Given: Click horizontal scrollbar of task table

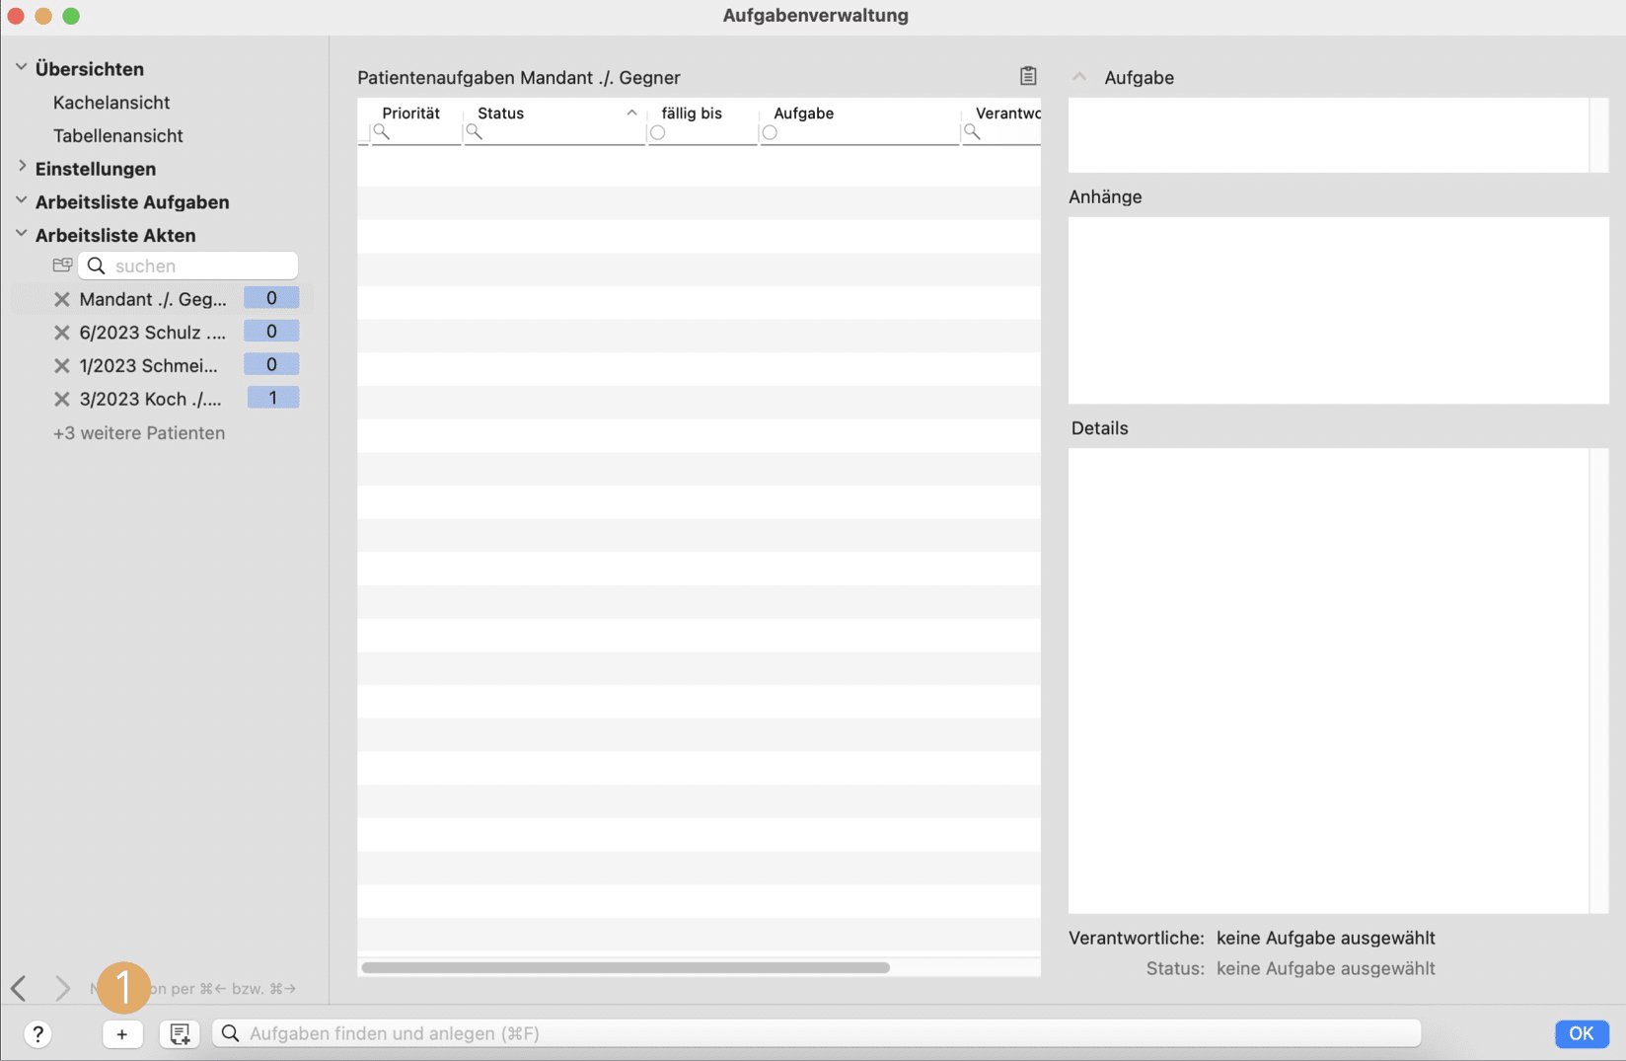Looking at the screenshot, I should tap(626, 967).
